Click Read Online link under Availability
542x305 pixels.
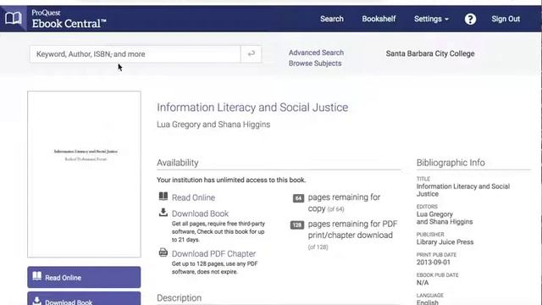[x=193, y=197]
